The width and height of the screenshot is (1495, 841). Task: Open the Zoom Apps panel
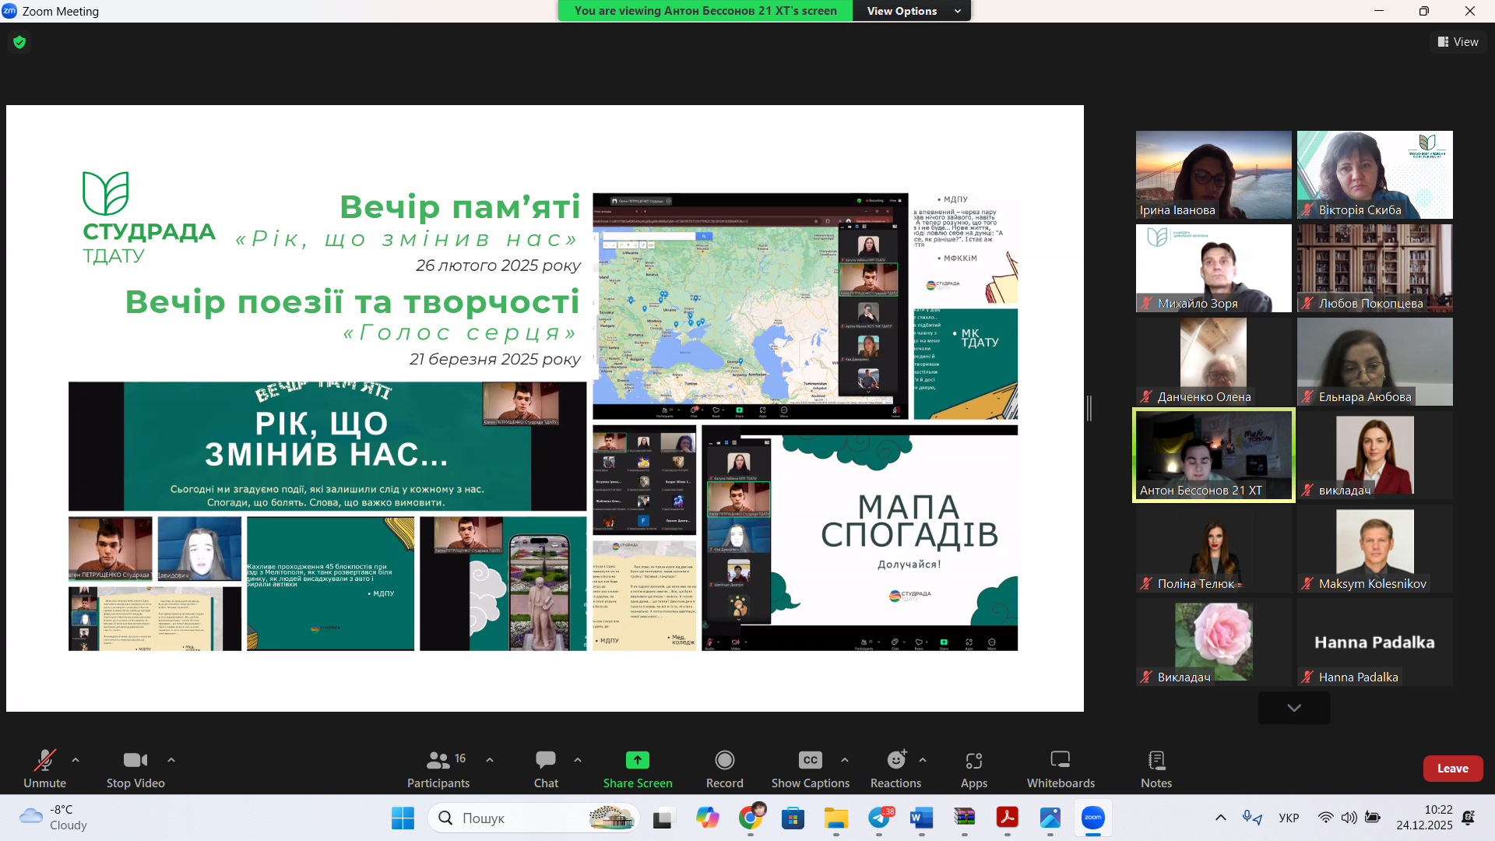pos(973,768)
